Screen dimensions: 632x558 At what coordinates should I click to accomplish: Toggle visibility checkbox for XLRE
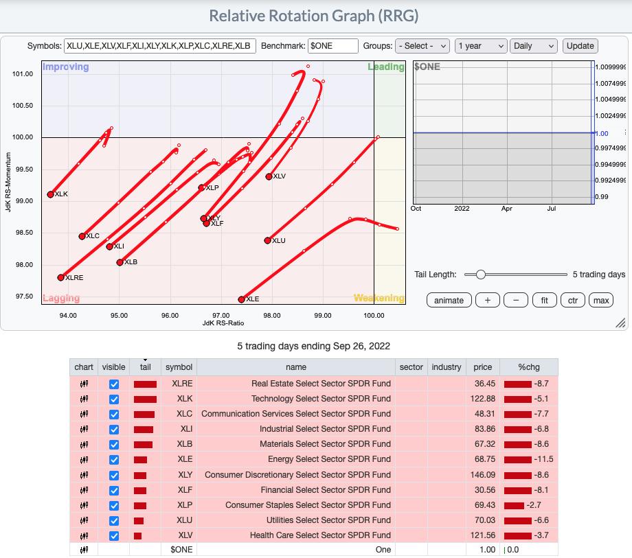(x=114, y=384)
